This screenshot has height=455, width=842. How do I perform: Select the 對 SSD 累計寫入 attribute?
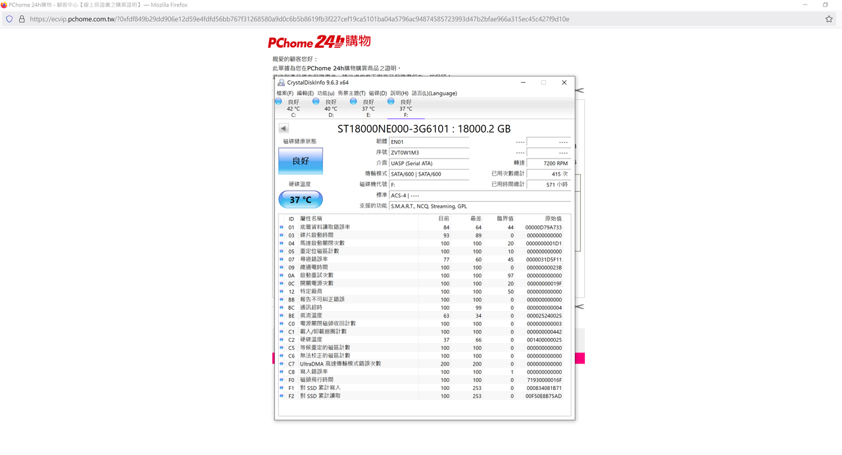pos(320,388)
